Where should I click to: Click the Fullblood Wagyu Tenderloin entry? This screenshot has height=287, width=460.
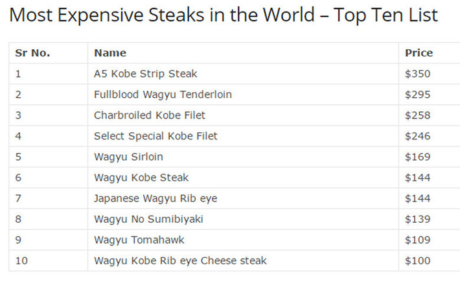(x=163, y=95)
